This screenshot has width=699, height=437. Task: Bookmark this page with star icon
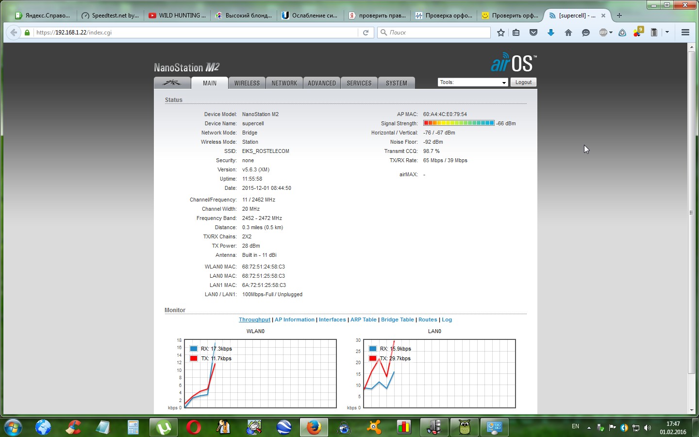coord(501,33)
